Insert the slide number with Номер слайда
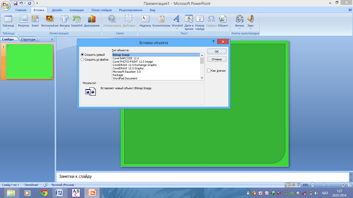The width and height of the screenshot is (353, 198). (200, 22)
